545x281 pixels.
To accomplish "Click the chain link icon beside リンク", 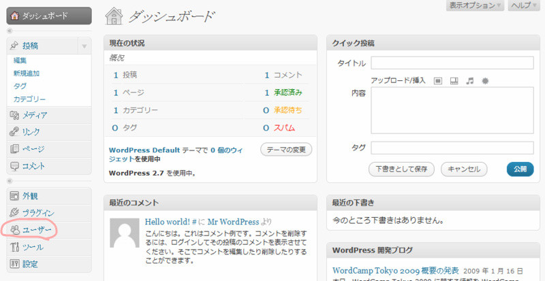I will click(14, 132).
